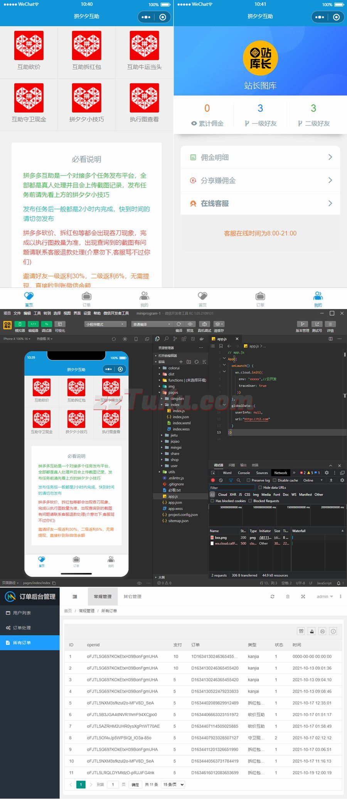Click the fullscreen icon in admin header
This screenshot has width=347, height=799.
point(303,596)
